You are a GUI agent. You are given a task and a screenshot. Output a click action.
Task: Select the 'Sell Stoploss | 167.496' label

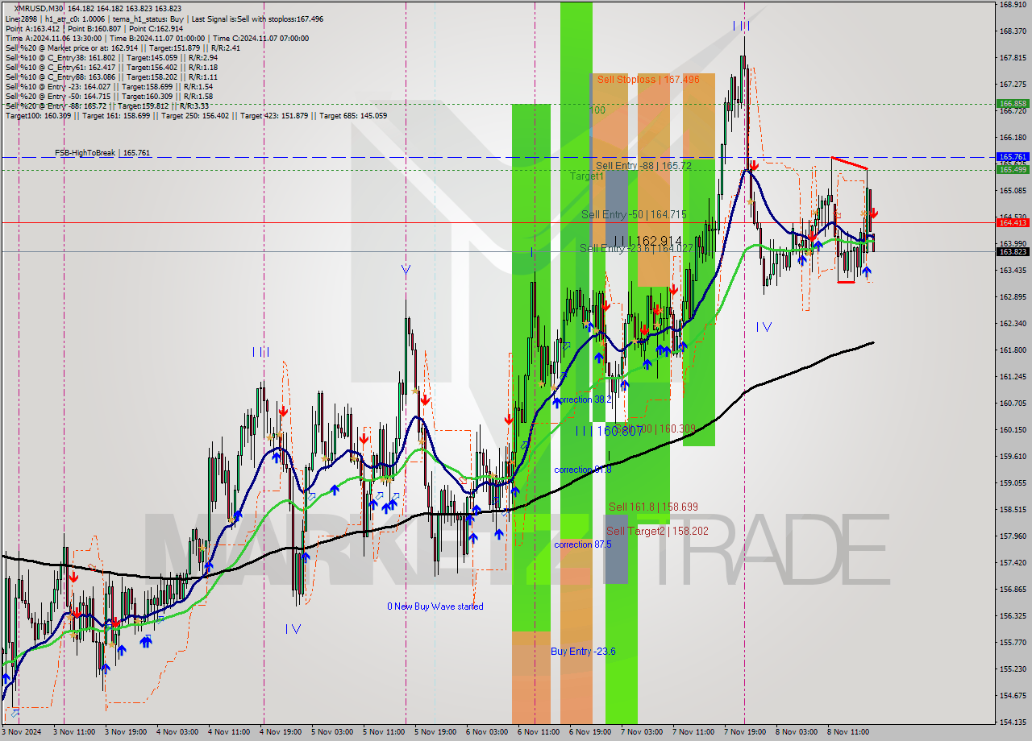tap(648, 80)
